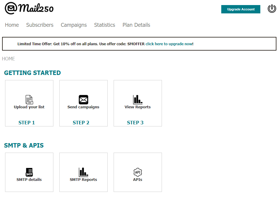
Task: Select the STEP 3 label
Action: point(135,123)
